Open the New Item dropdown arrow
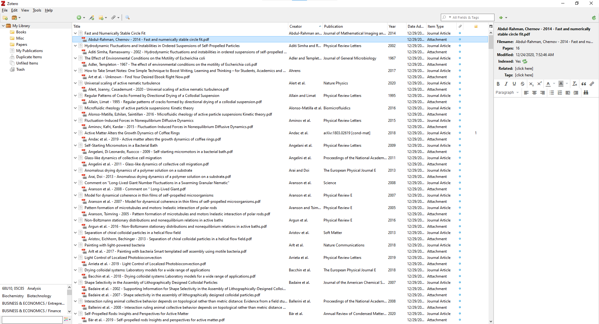Screen dimensions: 599x324 (x=84, y=18)
